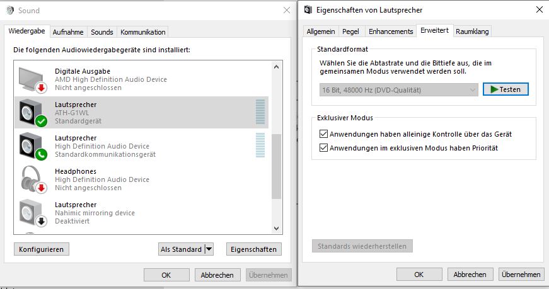The height and width of the screenshot is (289, 549).
Task: Open the 16 Bit, 48000 Hz format dropdown
Action: click(x=399, y=90)
